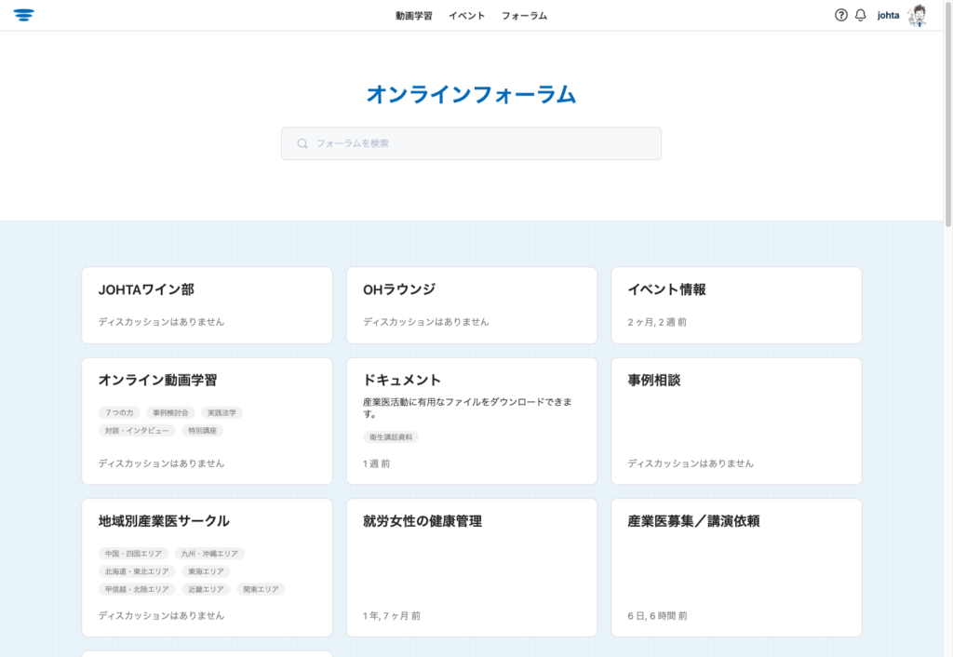Select the 7つの力 tag
Screen dimensions: 953x657
(x=119, y=412)
